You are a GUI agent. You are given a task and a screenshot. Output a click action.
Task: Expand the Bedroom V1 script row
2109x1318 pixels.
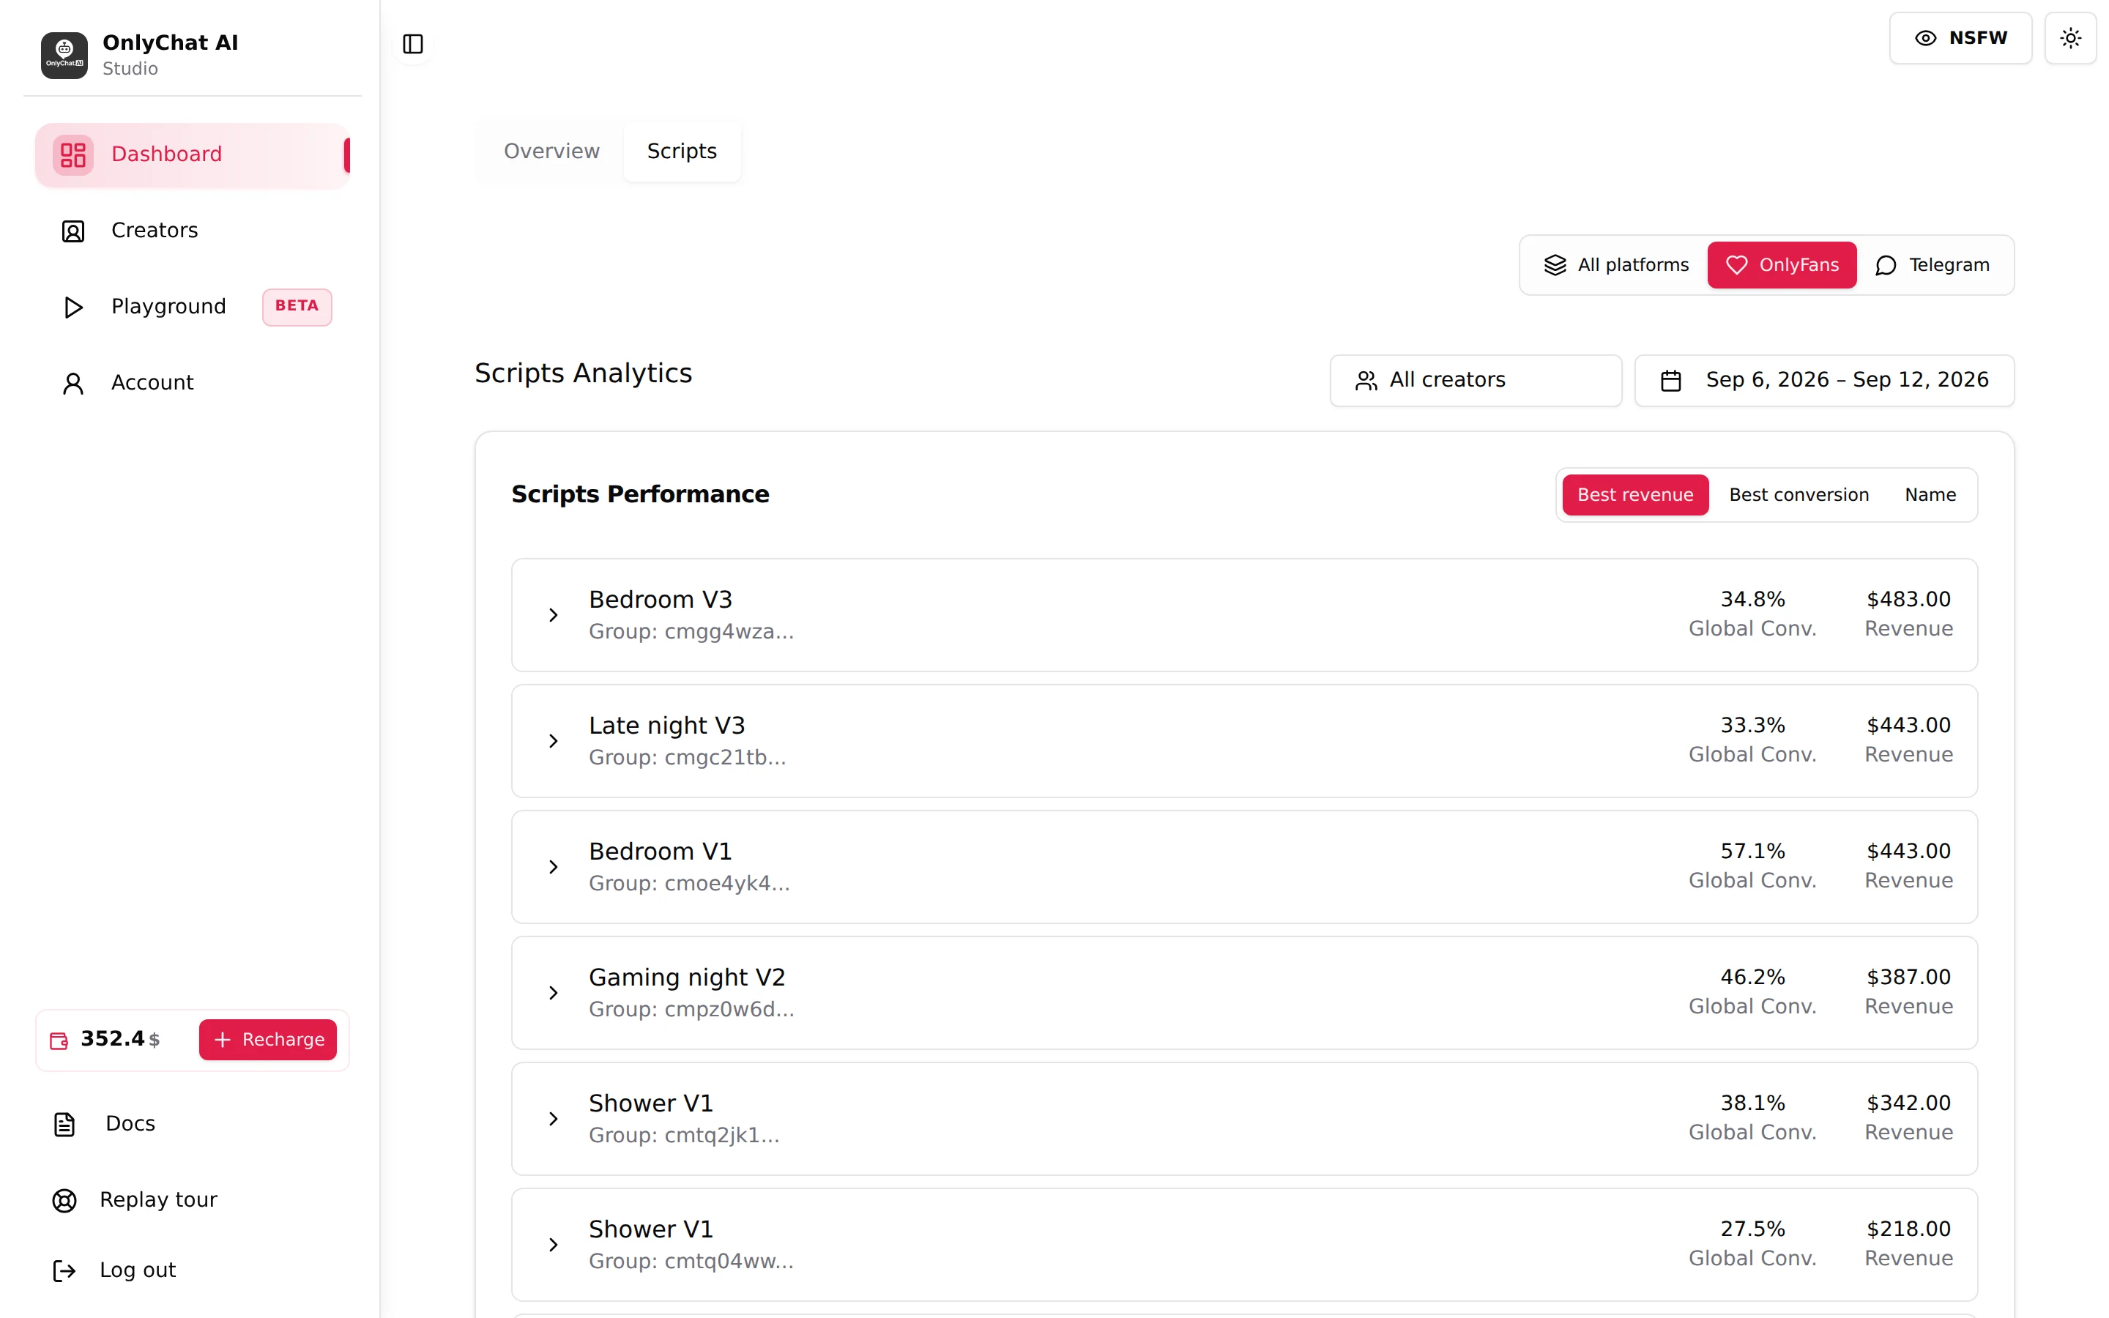pos(1243,868)
